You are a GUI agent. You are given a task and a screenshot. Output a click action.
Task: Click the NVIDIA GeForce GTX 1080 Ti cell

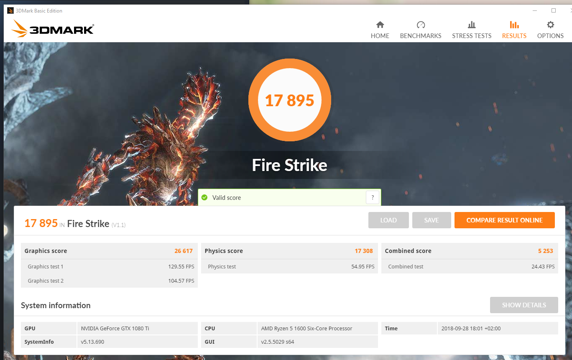pos(138,328)
